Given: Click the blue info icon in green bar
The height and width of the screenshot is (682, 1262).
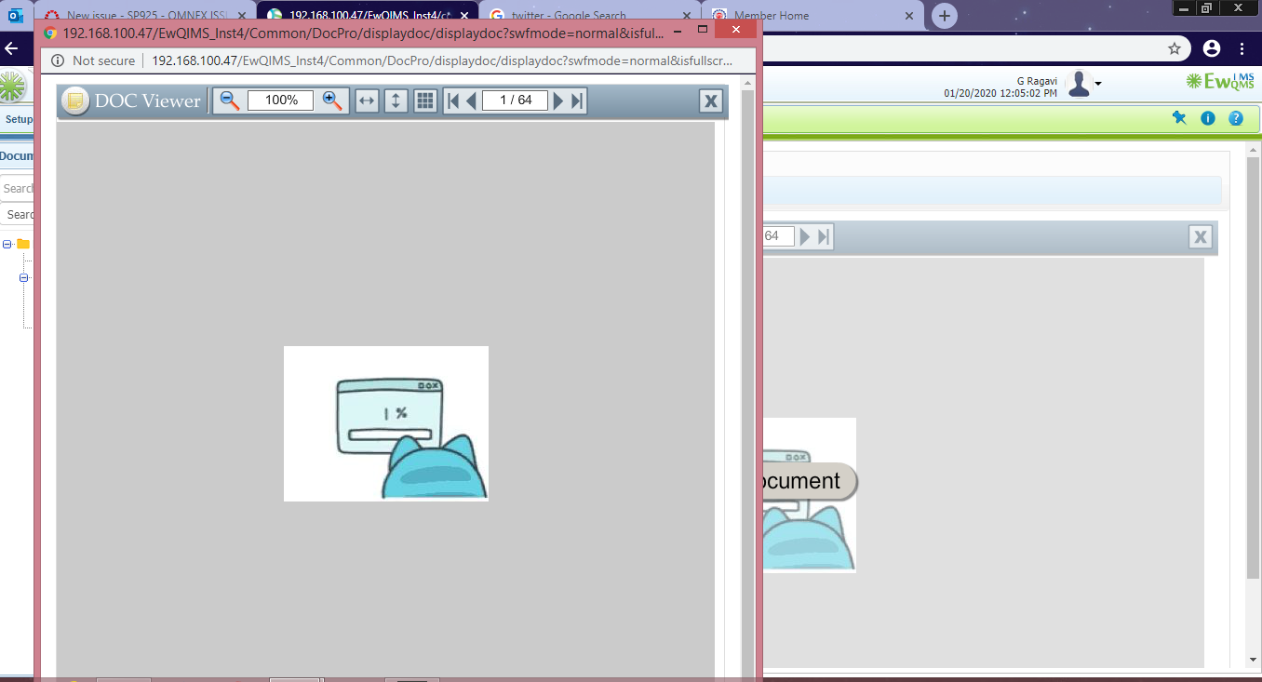Looking at the screenshot, I should [x=1208, y=118].
